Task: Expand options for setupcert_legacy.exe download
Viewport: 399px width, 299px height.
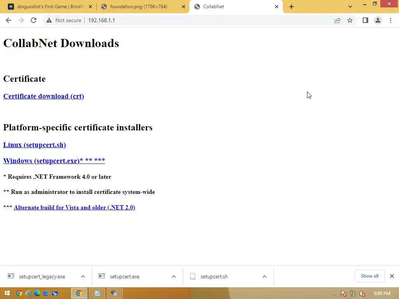Action: click(x=83, y=276)
